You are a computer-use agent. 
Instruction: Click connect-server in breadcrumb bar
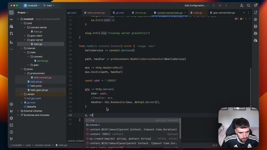[x=43, y=145]
